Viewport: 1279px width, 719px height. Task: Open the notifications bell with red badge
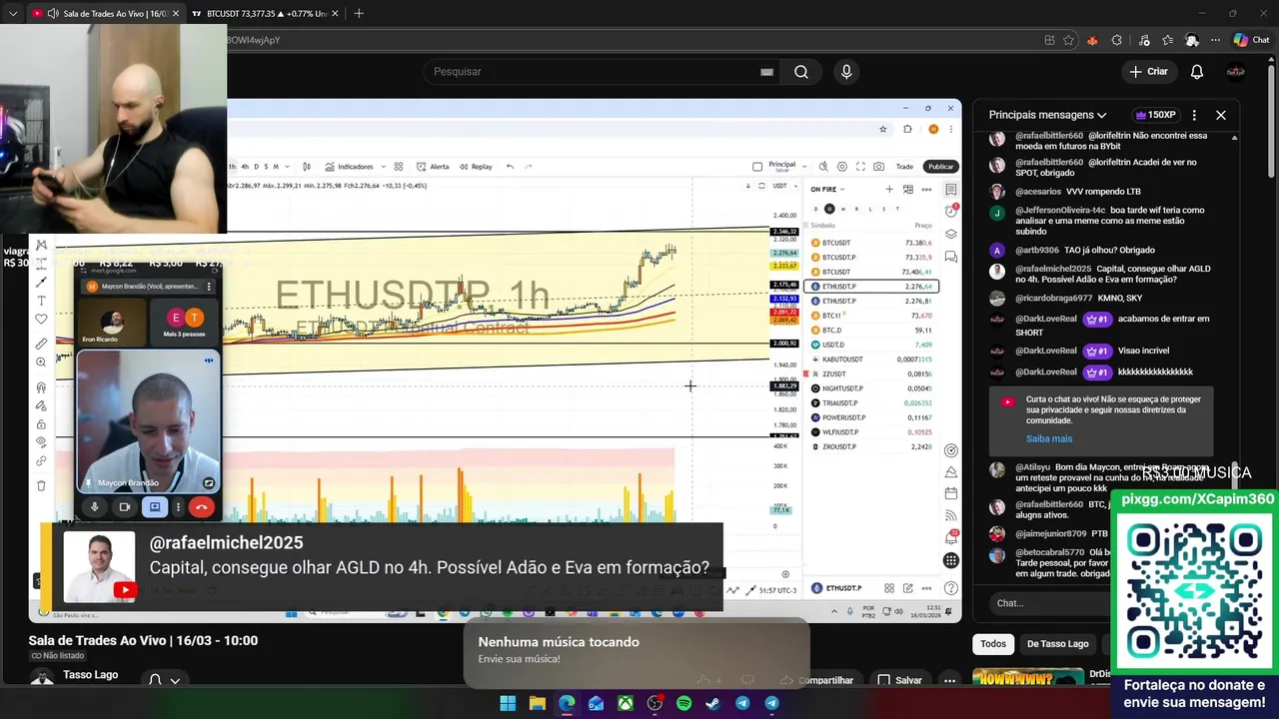coord(951,537)
